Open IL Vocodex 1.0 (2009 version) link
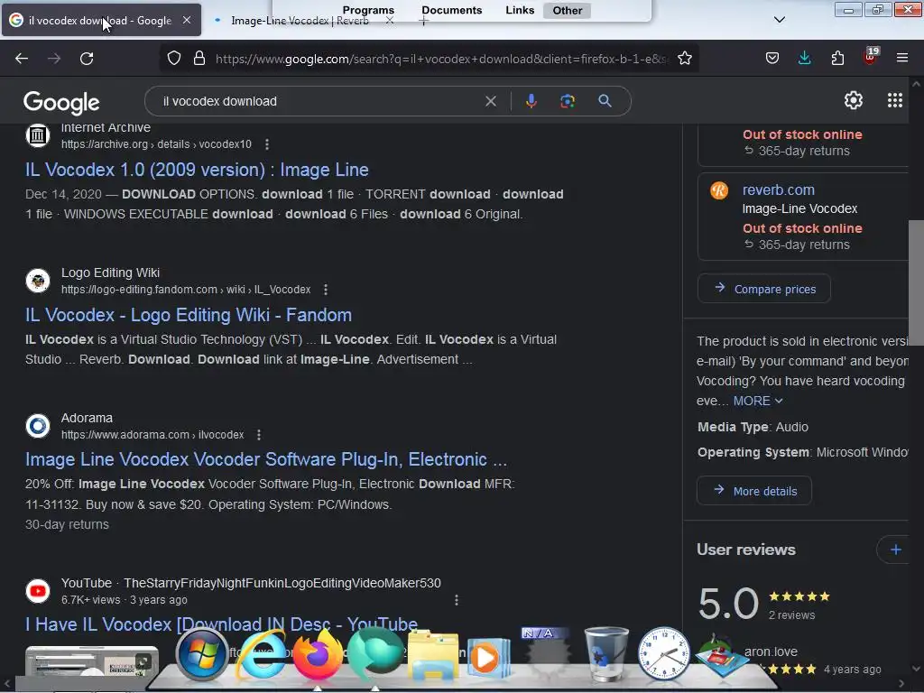This screenshot has height=693, width=924. pos(197,170)
